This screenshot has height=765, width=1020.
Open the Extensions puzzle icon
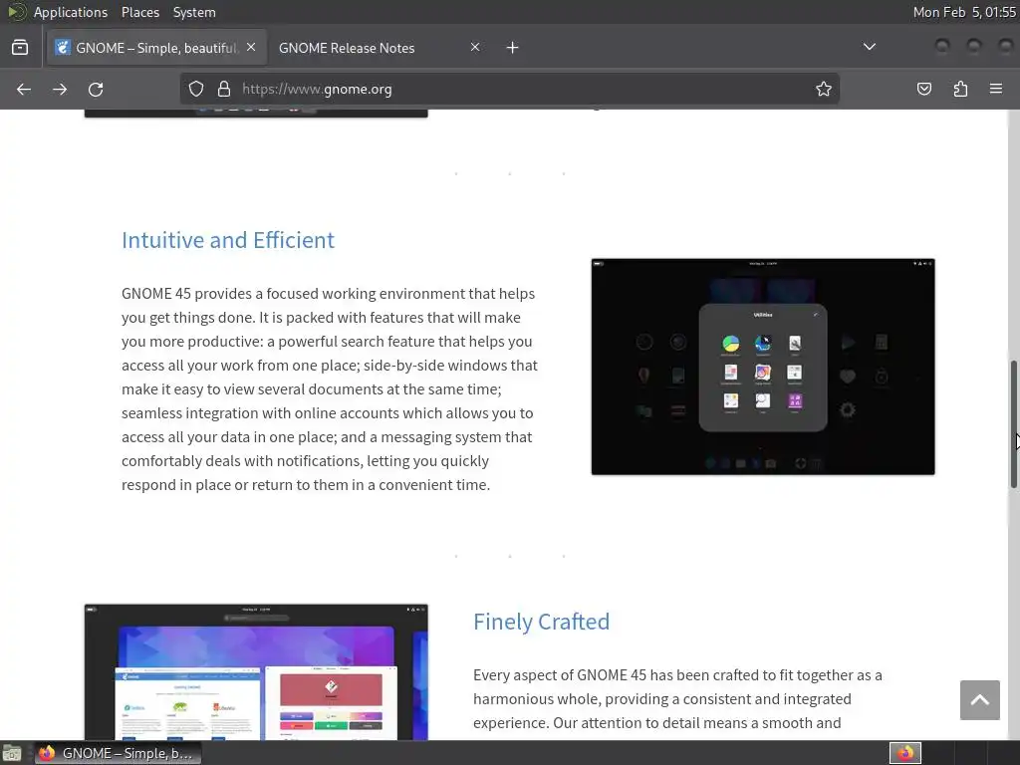960,89
